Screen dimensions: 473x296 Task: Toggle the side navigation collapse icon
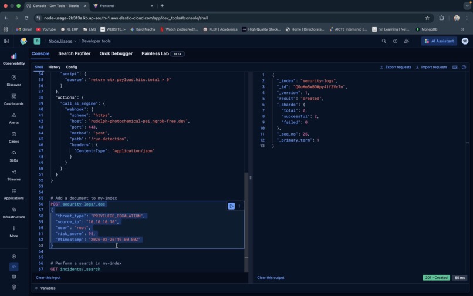click(6, 41)
